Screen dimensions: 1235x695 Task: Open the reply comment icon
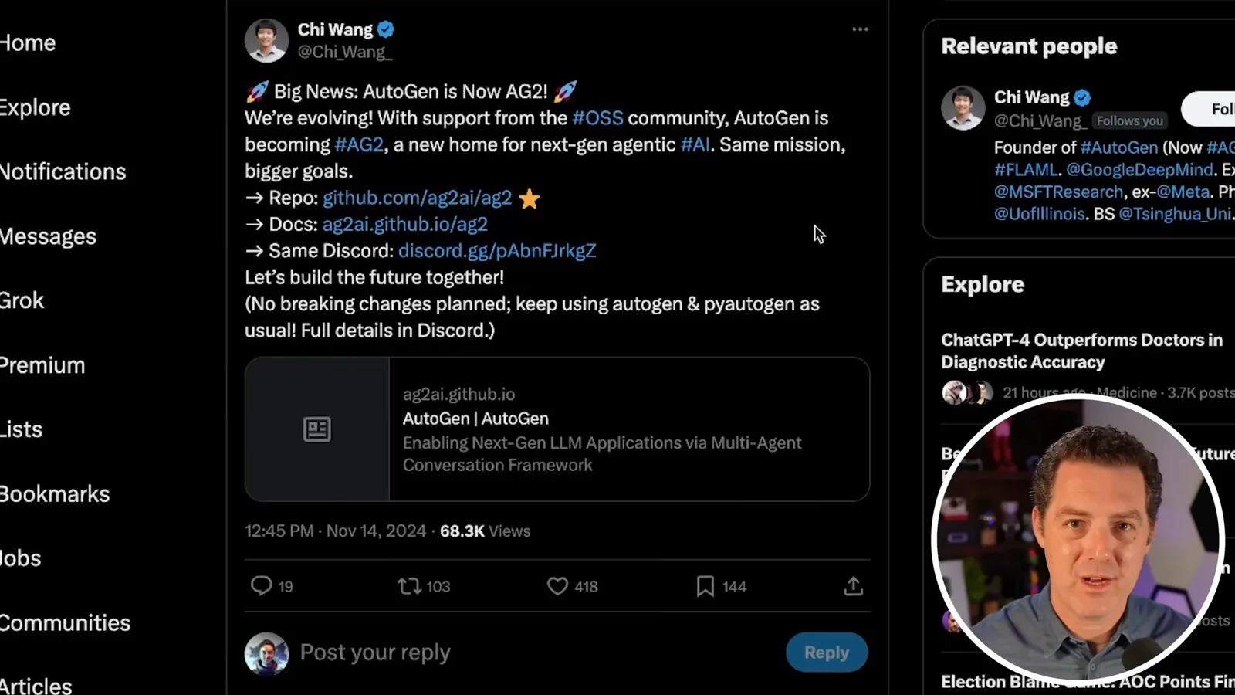(262, 586)
